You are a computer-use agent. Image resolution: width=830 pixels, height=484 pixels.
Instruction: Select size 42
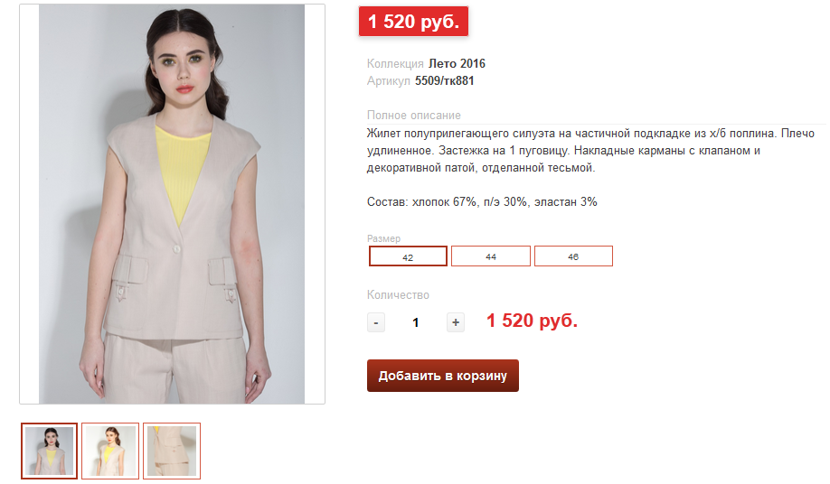click(x=408, y=256)
